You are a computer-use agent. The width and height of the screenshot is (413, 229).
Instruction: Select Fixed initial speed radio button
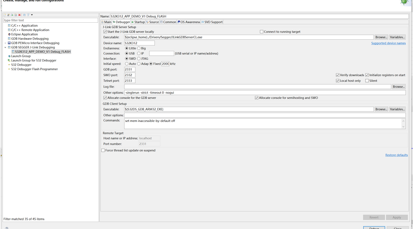click(x=151, y=64)
